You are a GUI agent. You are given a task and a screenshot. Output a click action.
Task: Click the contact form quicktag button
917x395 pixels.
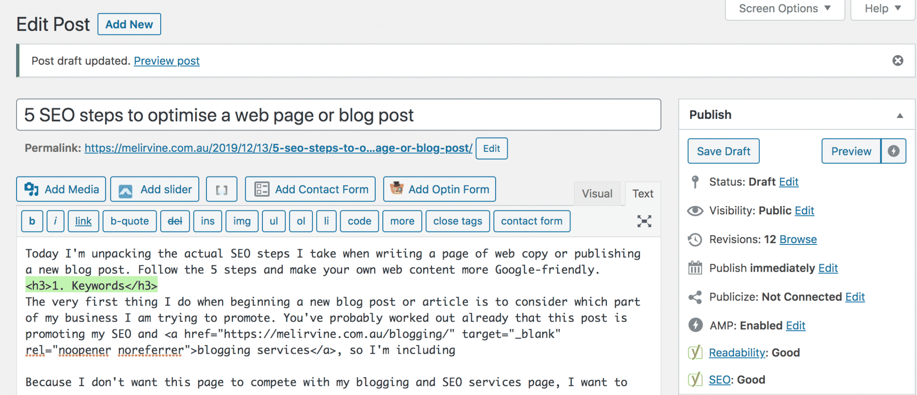pyautogui.click(x=531, y=221)
